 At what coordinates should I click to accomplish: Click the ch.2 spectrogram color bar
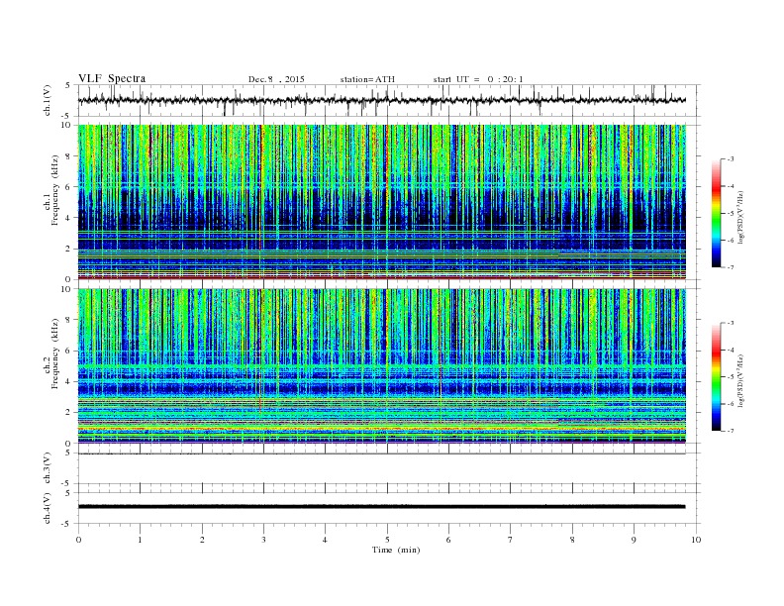[716, 376]
